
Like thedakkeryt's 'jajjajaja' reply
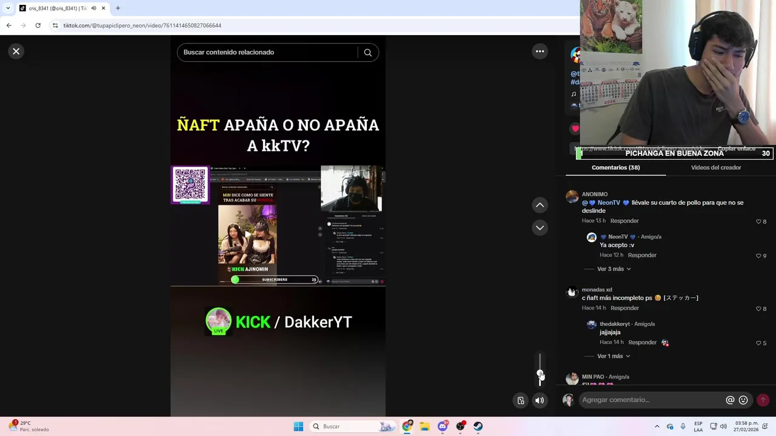point(758,343)
